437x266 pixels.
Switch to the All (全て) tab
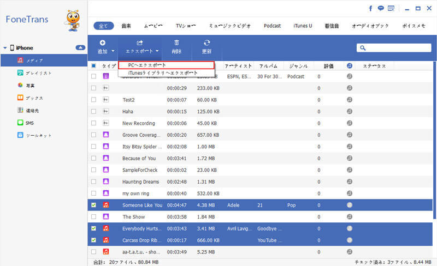103,26
